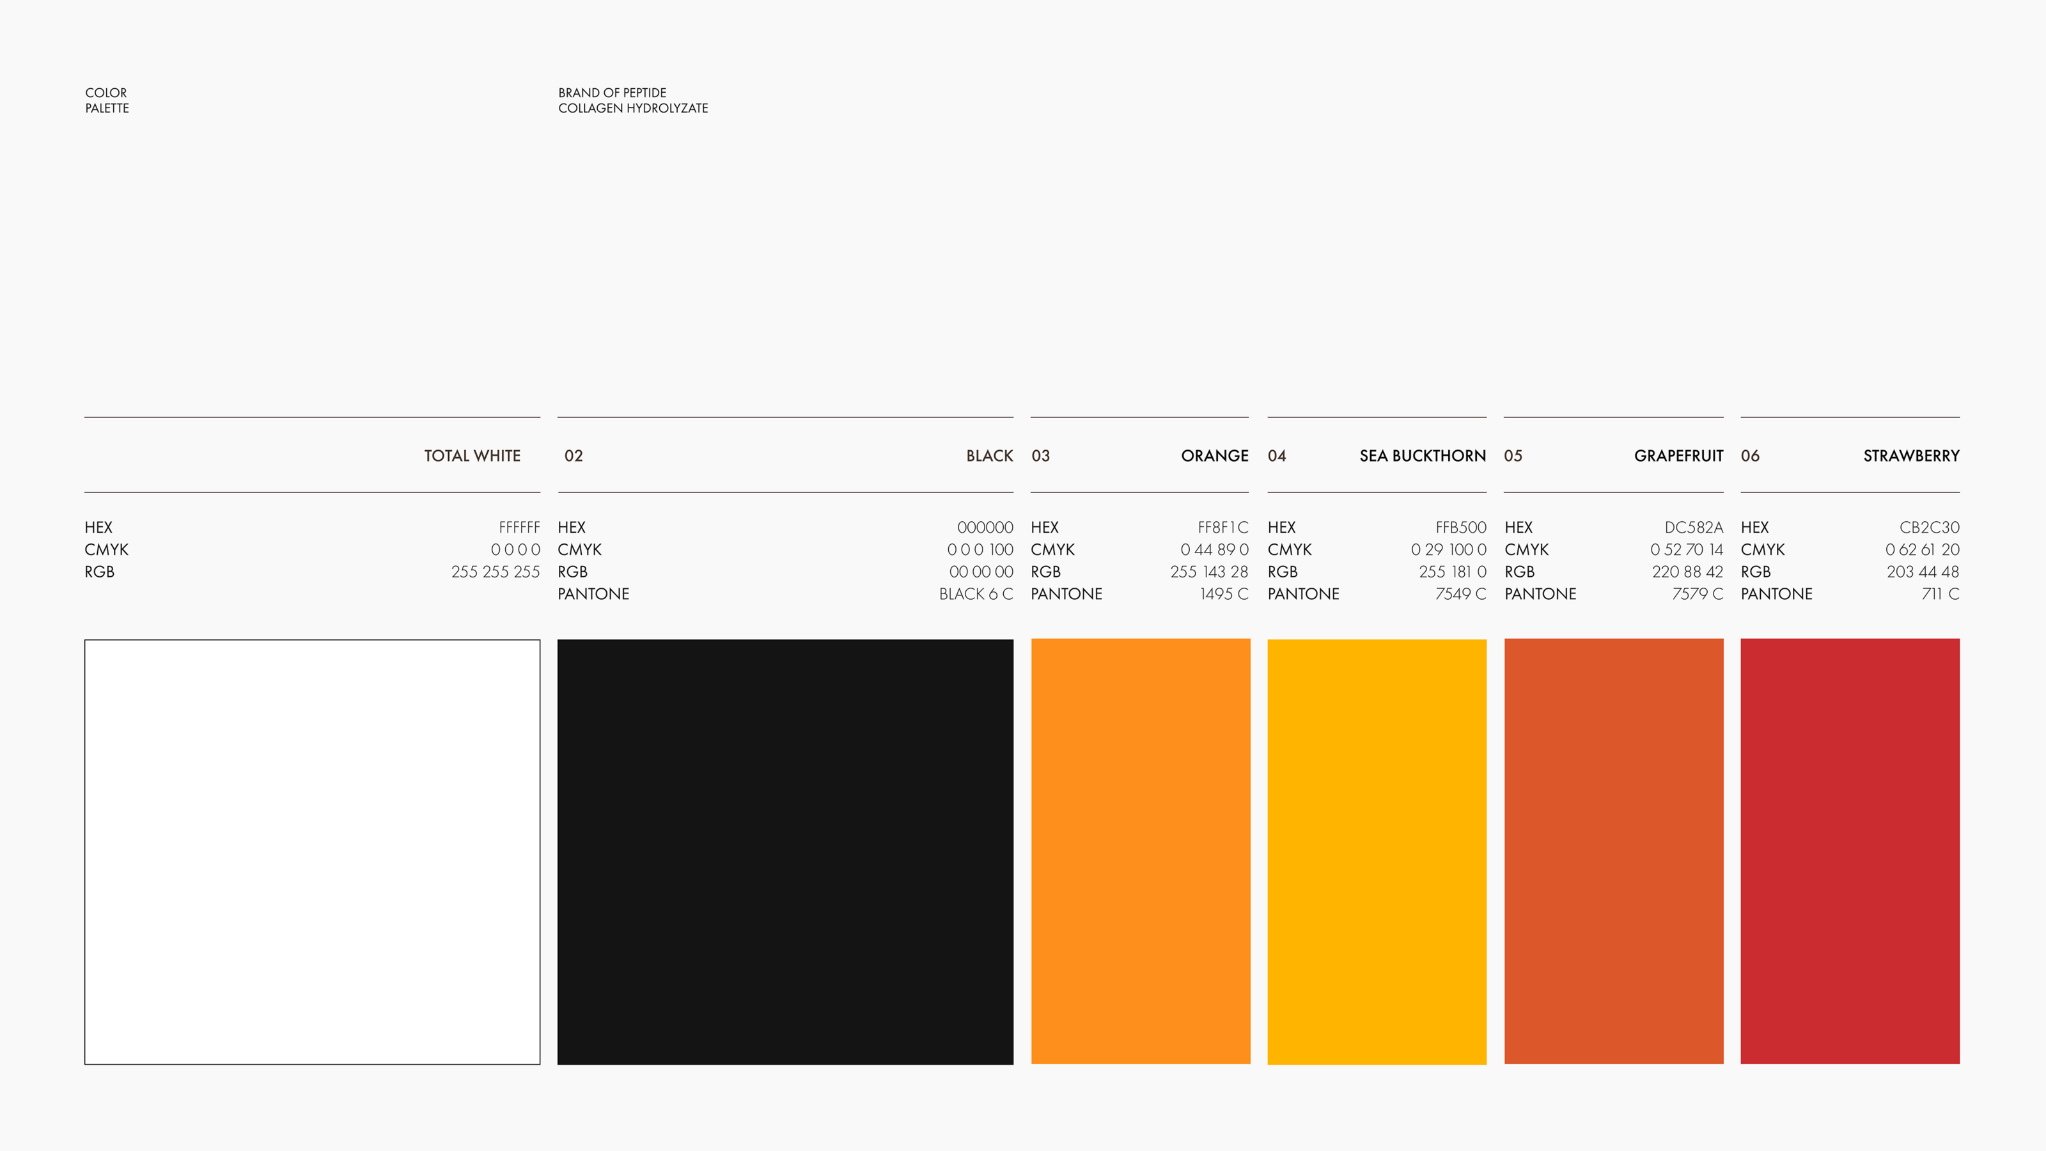Click the RGB value 255 255 255

pyautogui.click(x=495, y=572)
